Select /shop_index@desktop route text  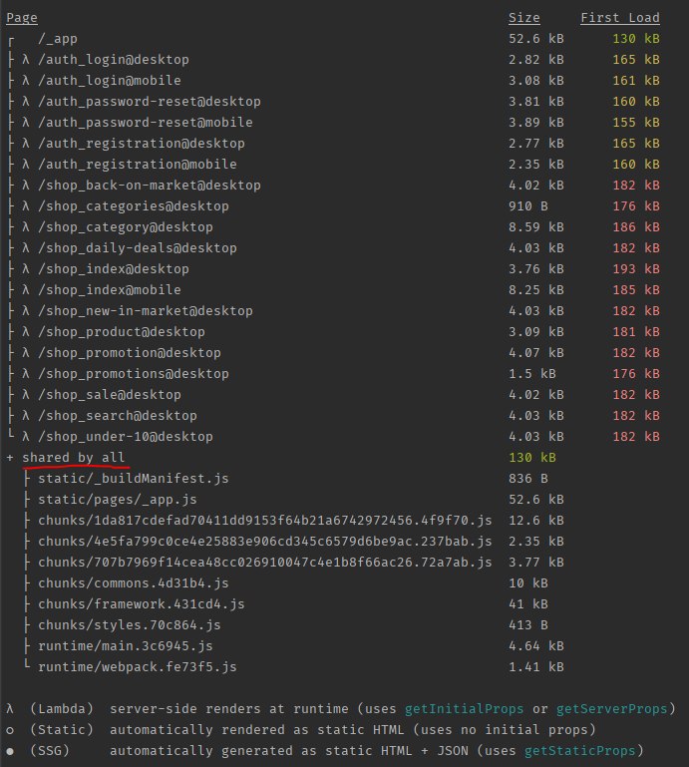pos(114,269)
